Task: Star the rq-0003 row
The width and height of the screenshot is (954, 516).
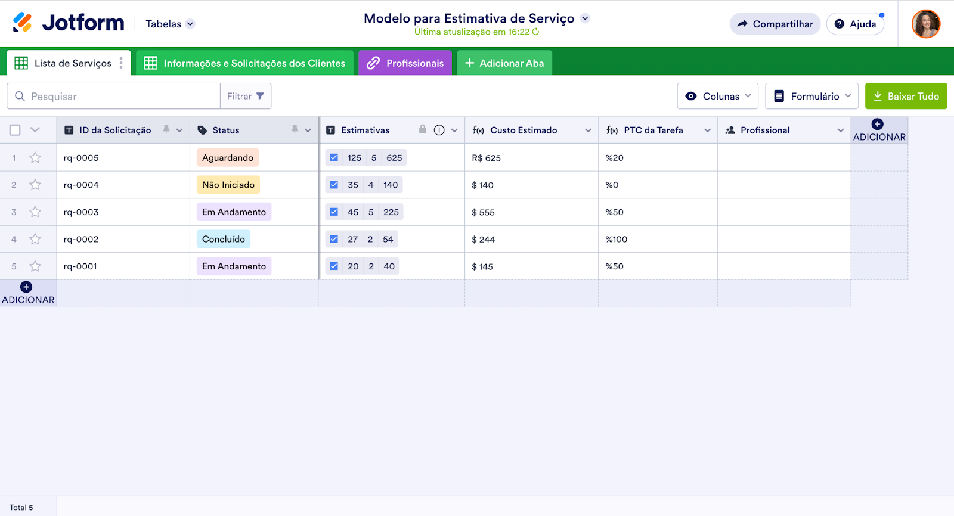Action: point(35,212)
